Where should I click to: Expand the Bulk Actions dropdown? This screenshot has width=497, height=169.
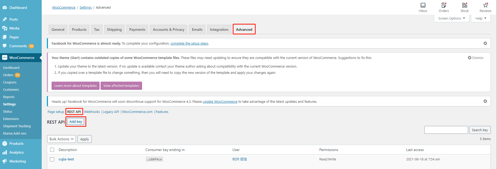[x=62, y=139]
